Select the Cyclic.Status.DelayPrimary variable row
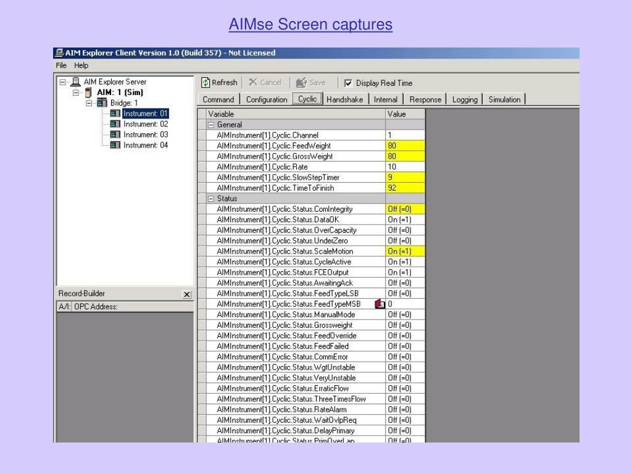The image size is (632, 474). 311,430
